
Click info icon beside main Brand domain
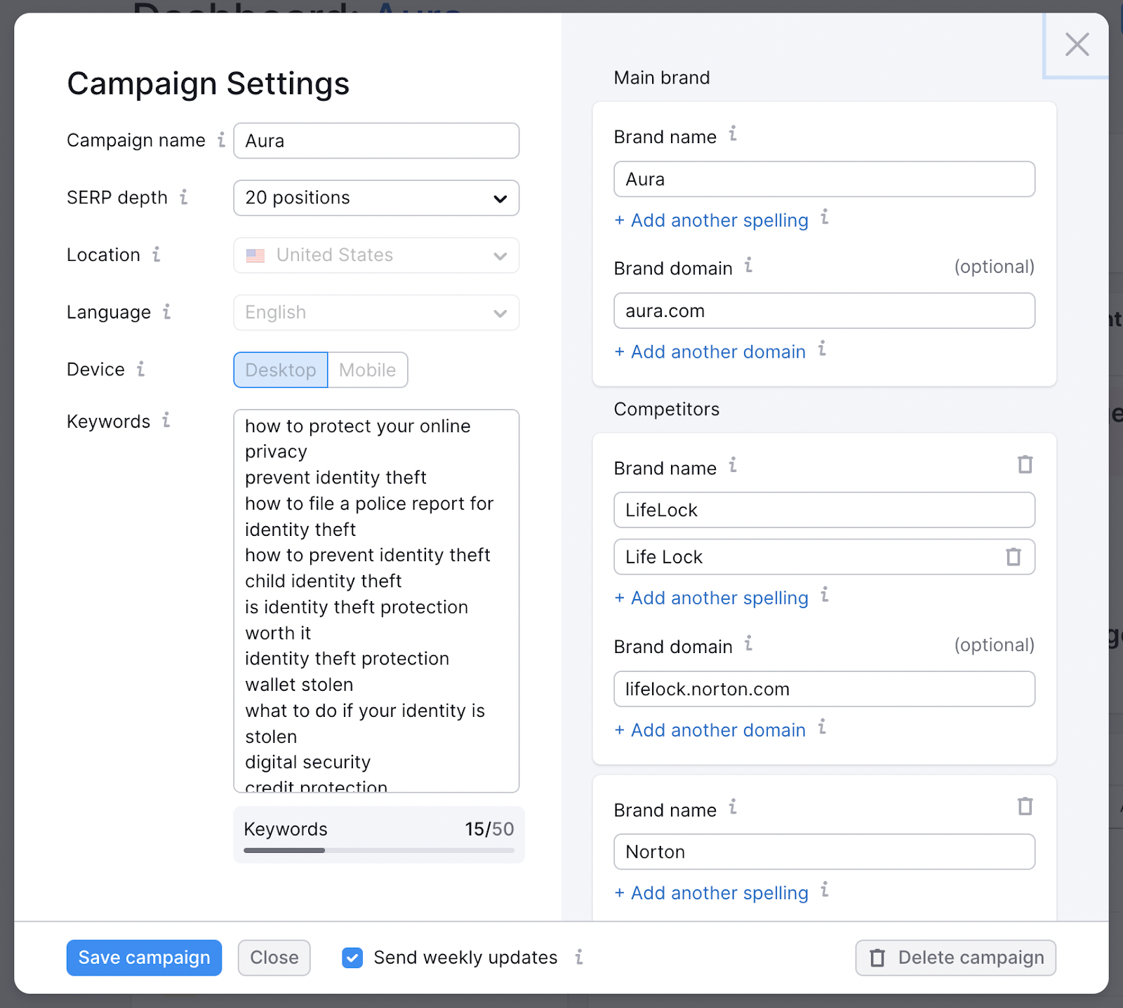click(x=749, y=265)
